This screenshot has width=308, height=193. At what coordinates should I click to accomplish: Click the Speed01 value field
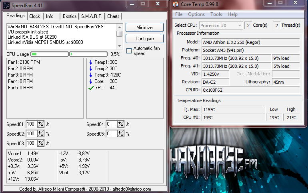[x=32, y=124]
